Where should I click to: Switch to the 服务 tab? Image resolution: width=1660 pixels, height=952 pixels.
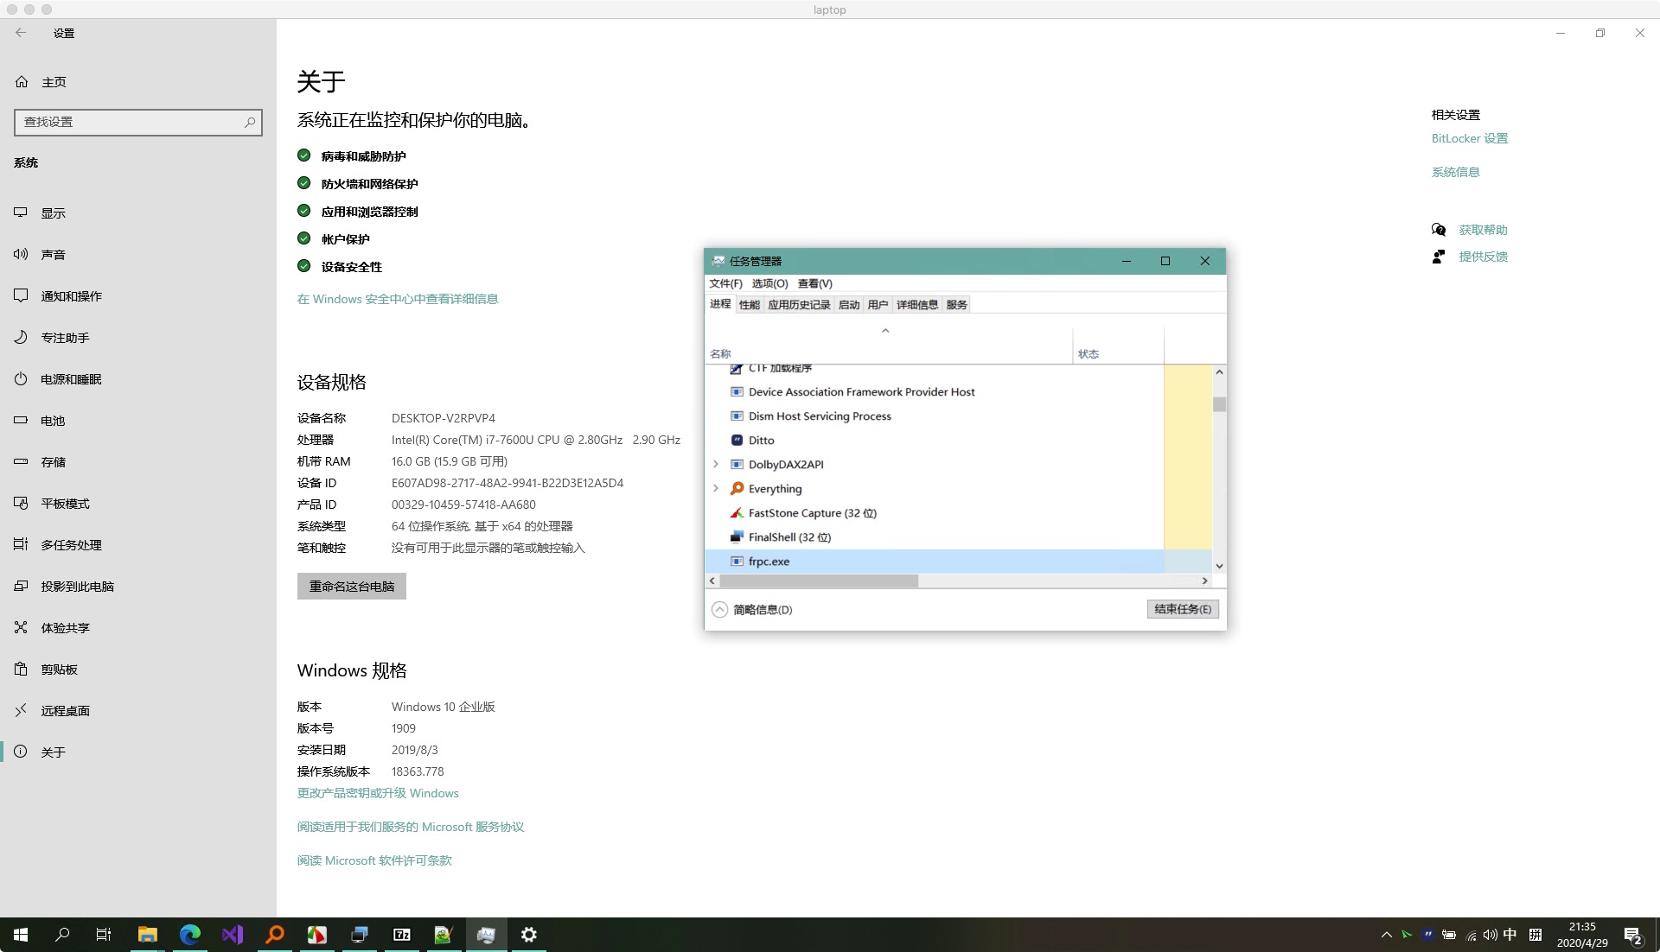point(956,305)
